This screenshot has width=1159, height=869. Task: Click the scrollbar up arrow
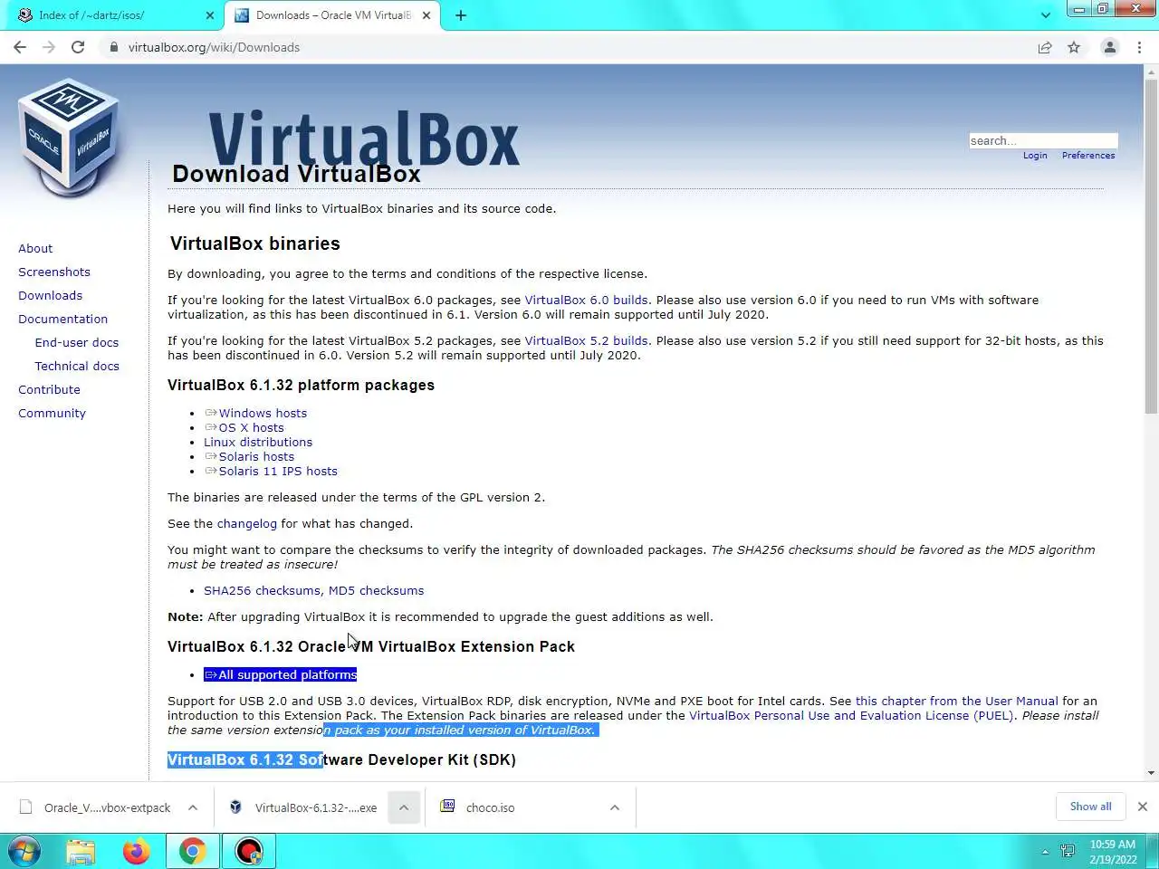tap(1152, 71)
